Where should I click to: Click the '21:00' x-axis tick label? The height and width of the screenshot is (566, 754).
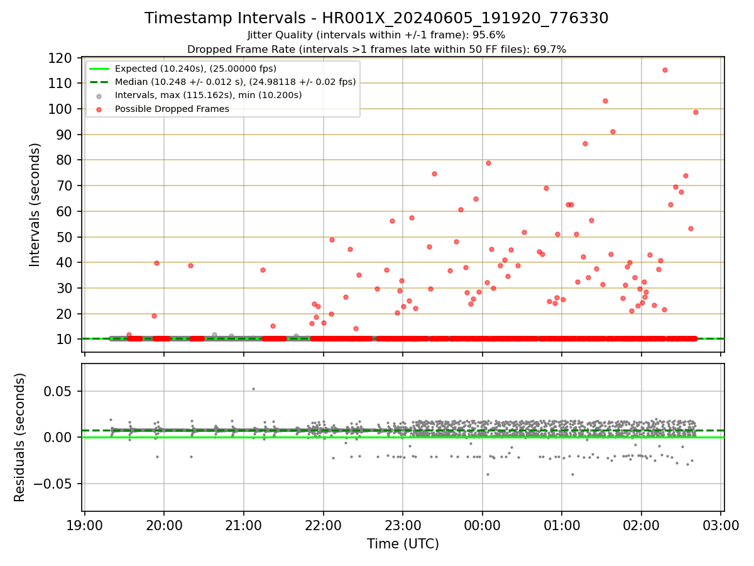pos(244,526)
